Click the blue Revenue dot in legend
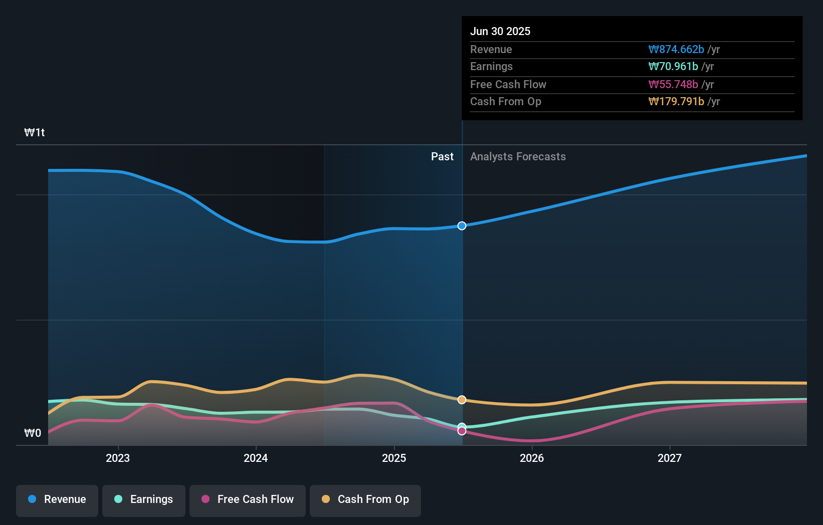Image resolution: width=823 pixels, height=525 pixels. [x=32, y=499]
